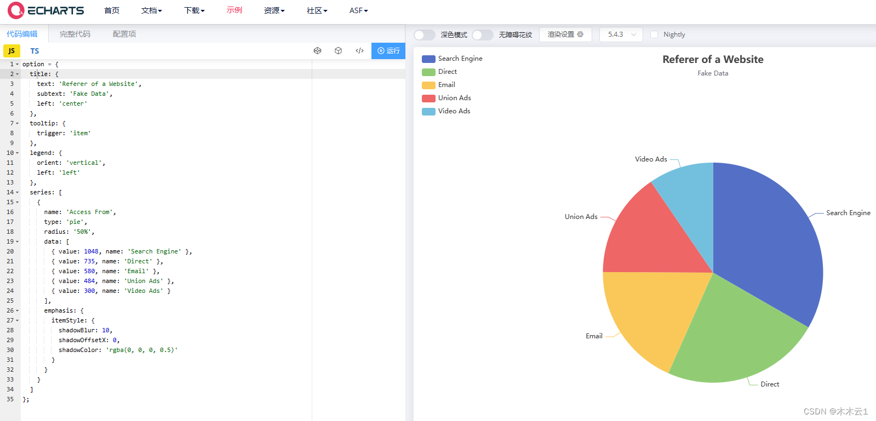This screenshot has width=876, height=421.
Task: Click the ECharts logo icon
Action: coord(16,10)
